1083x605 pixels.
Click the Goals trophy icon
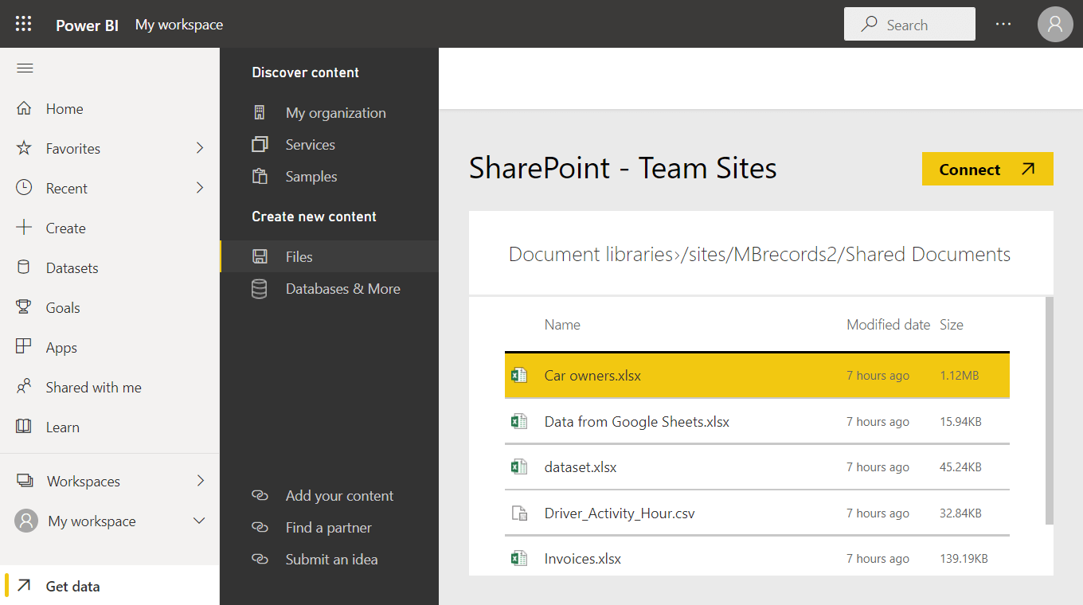(x=24, y=307)
